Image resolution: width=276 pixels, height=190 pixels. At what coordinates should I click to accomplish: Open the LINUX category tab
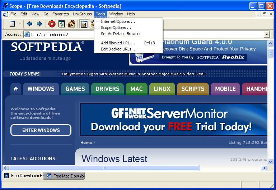[x=162, y=89]
